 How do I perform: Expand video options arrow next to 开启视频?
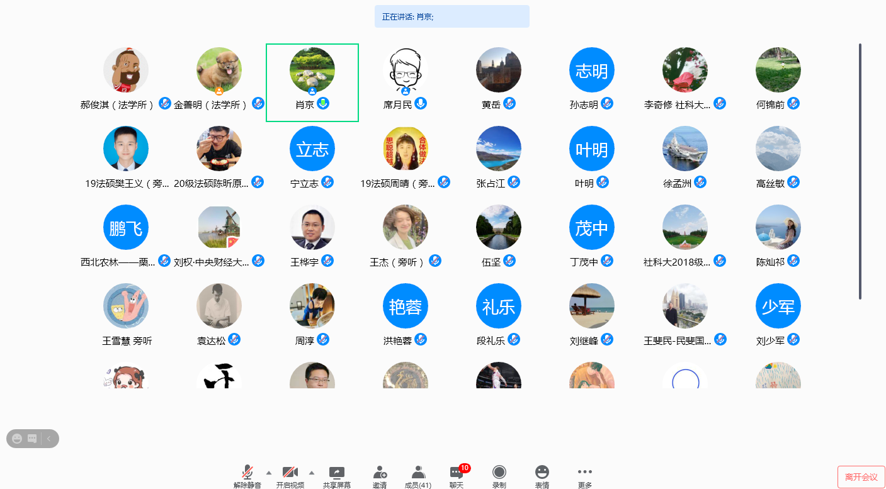tap(311, 472)
